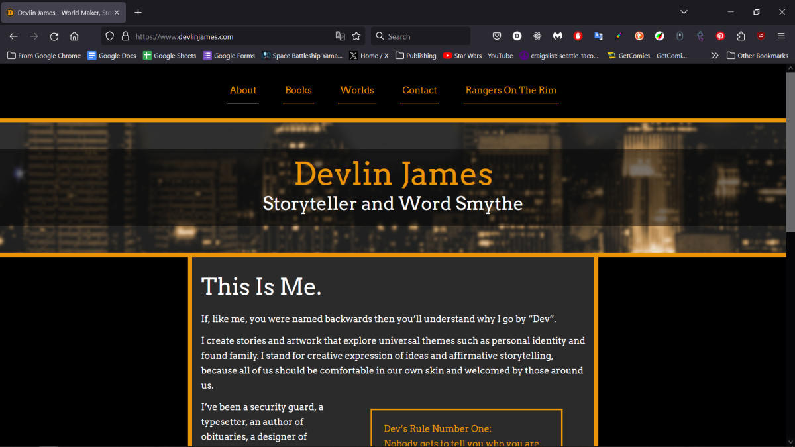Viewport: 795px width, 447px height.
Task: Open the List all tabs dropdown
Action: [x=684, y=12]
